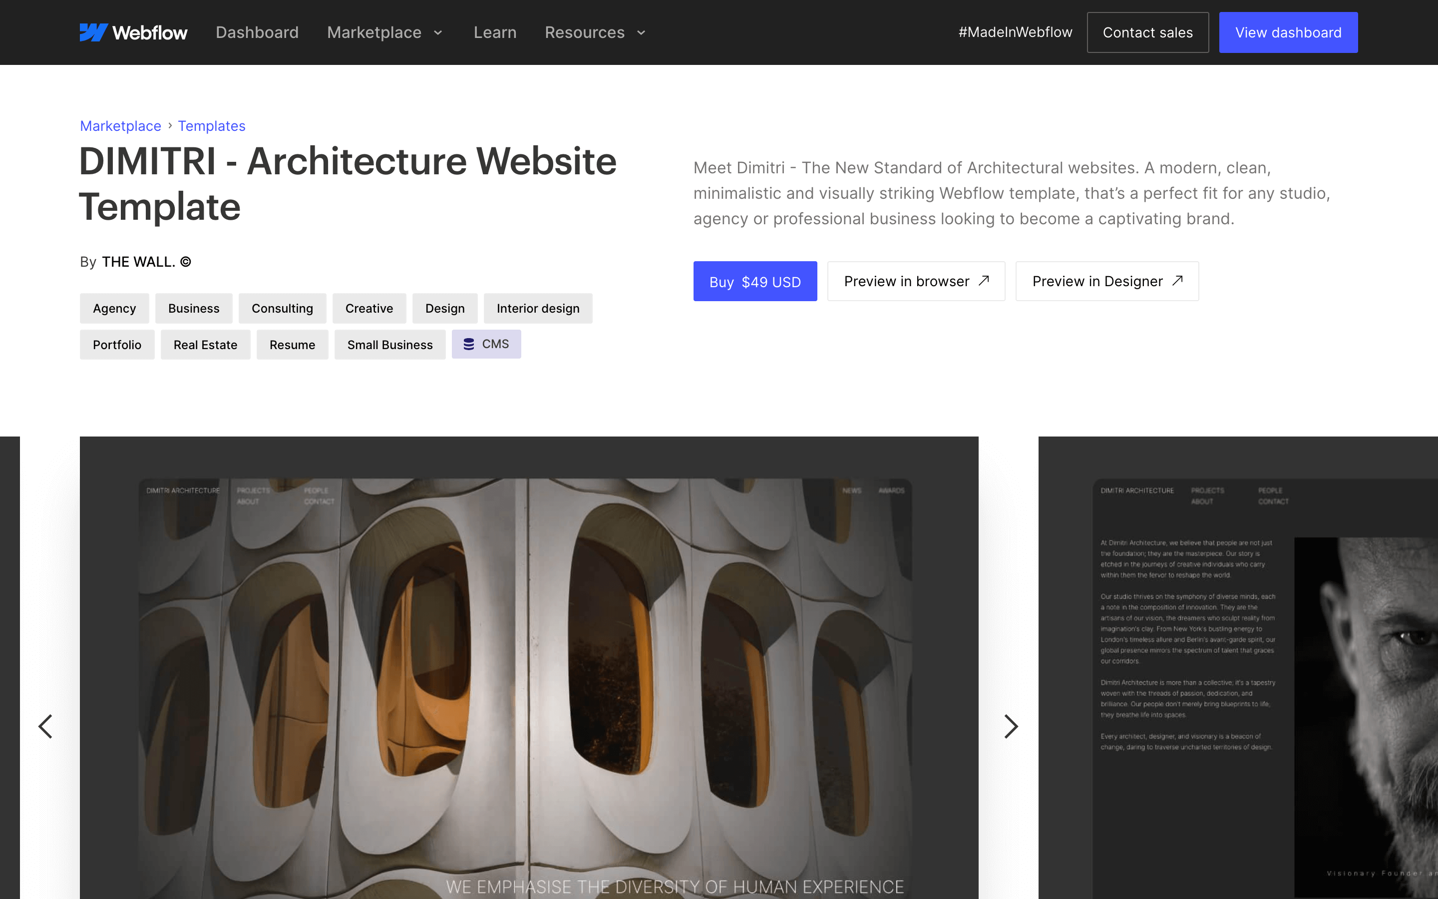
Task: Click the Marketplace breadcrumb icon separator
Action: point(169,125)
